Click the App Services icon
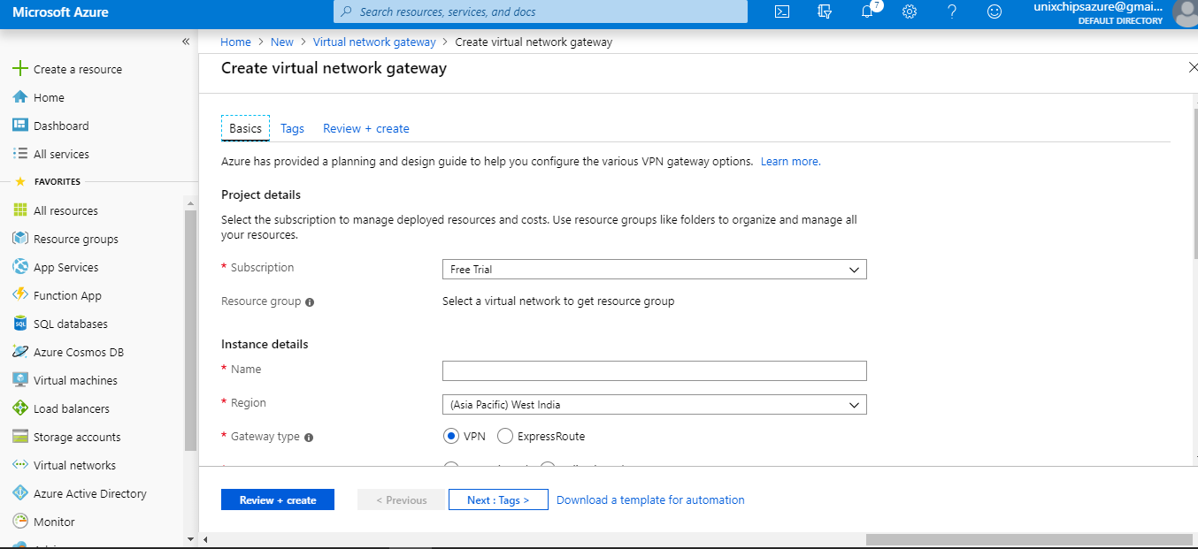 [x=20, y=267]
